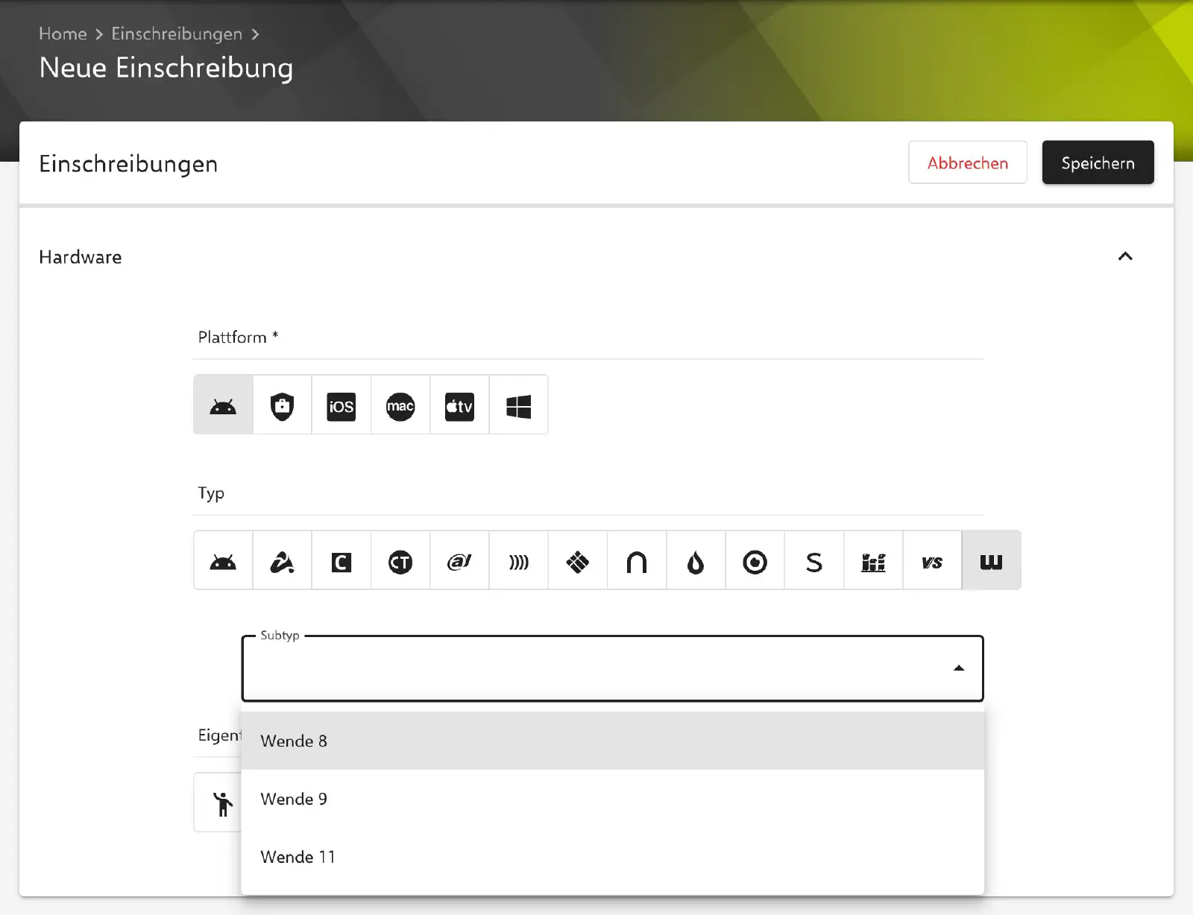Choose Wende 9 from the list
This screenshot has height=915, width=1193.
point(613,799)
